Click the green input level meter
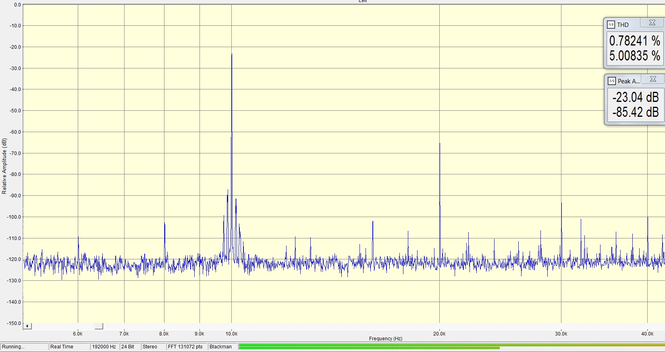Image resolution: width=665 pixels, height=352 pixels. pos(452,346)
